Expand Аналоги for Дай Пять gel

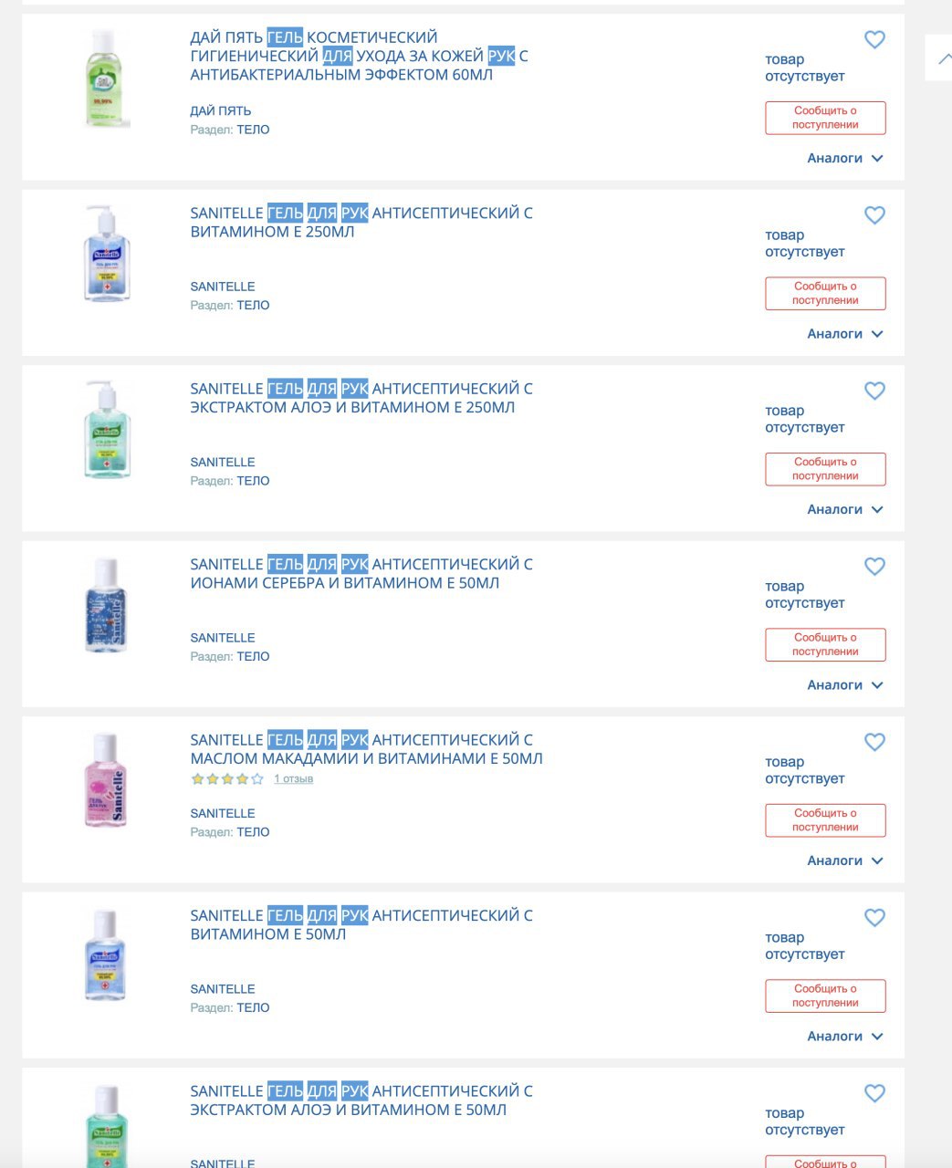(844, 159)
